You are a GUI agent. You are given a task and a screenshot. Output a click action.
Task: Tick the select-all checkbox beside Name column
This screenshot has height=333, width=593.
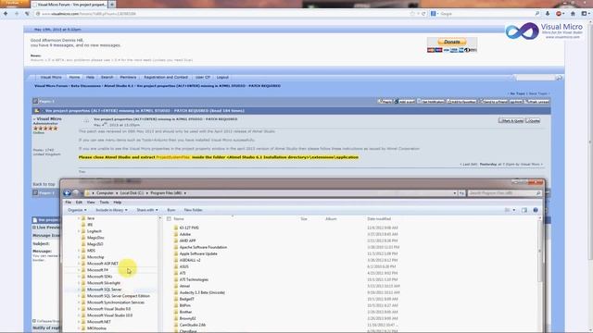click(169, 219)
